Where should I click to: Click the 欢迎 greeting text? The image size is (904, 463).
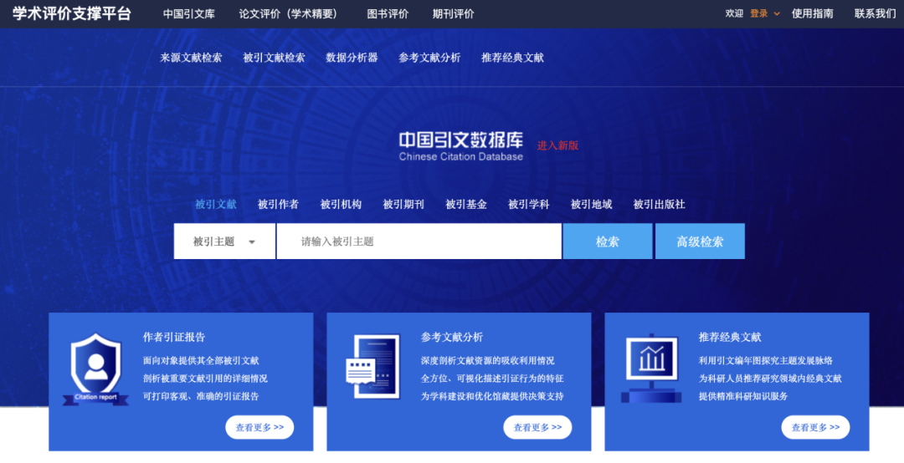735,14
